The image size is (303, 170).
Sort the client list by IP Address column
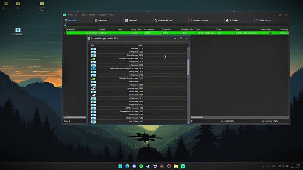(82, 29)
